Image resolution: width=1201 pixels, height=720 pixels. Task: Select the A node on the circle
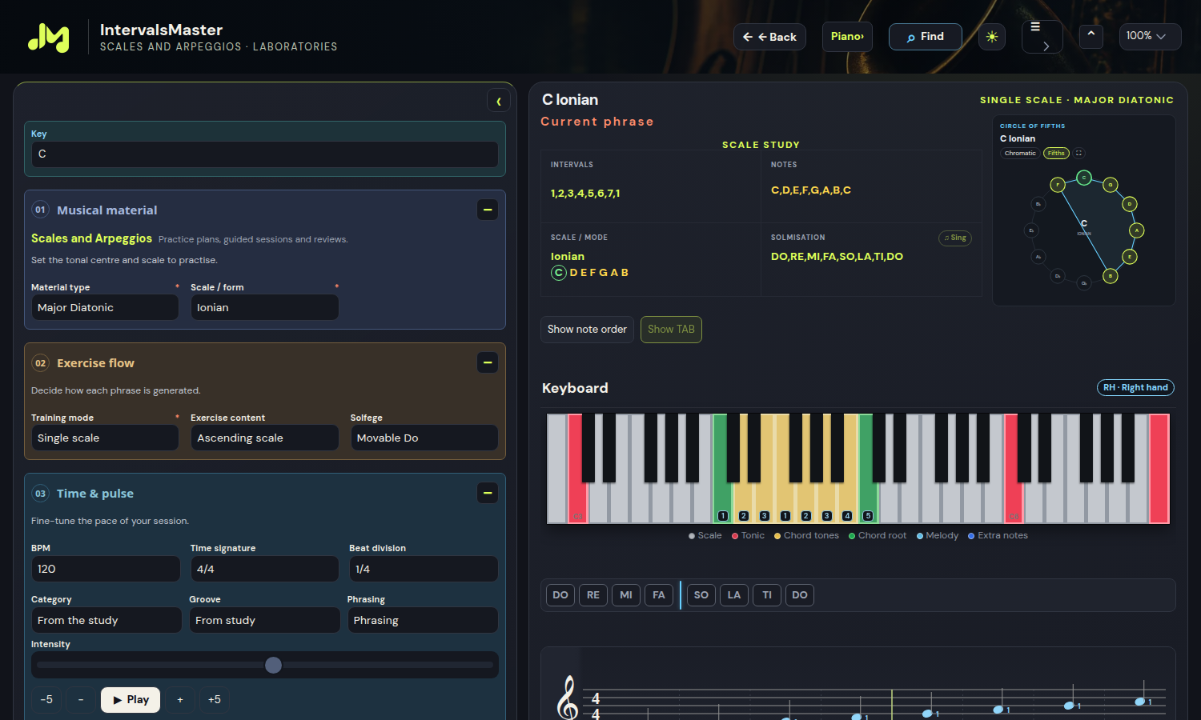1136,230
